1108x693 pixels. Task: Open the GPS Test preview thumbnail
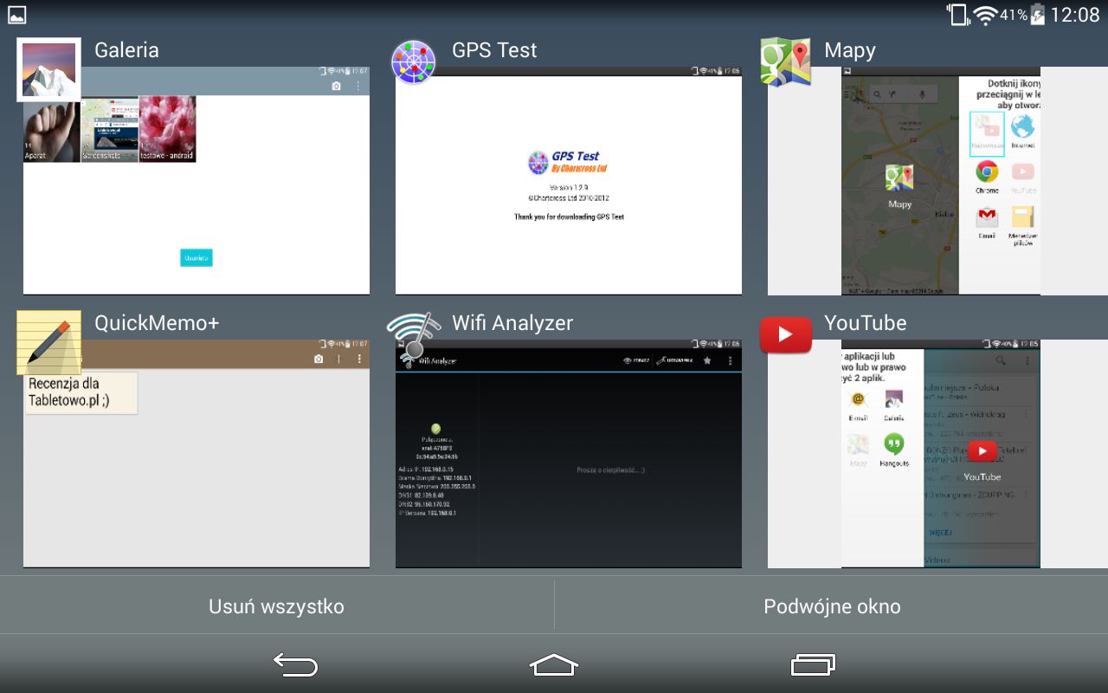tap(569, 181)
